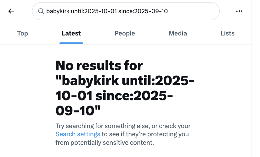The width and height of the screenshot is (260, 157).
Task: Click the "from potentially sensitive content" text
Action: [x=105, y=142]
